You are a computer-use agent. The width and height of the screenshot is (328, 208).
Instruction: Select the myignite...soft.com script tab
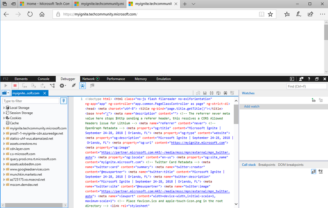(x=26, y=93)
